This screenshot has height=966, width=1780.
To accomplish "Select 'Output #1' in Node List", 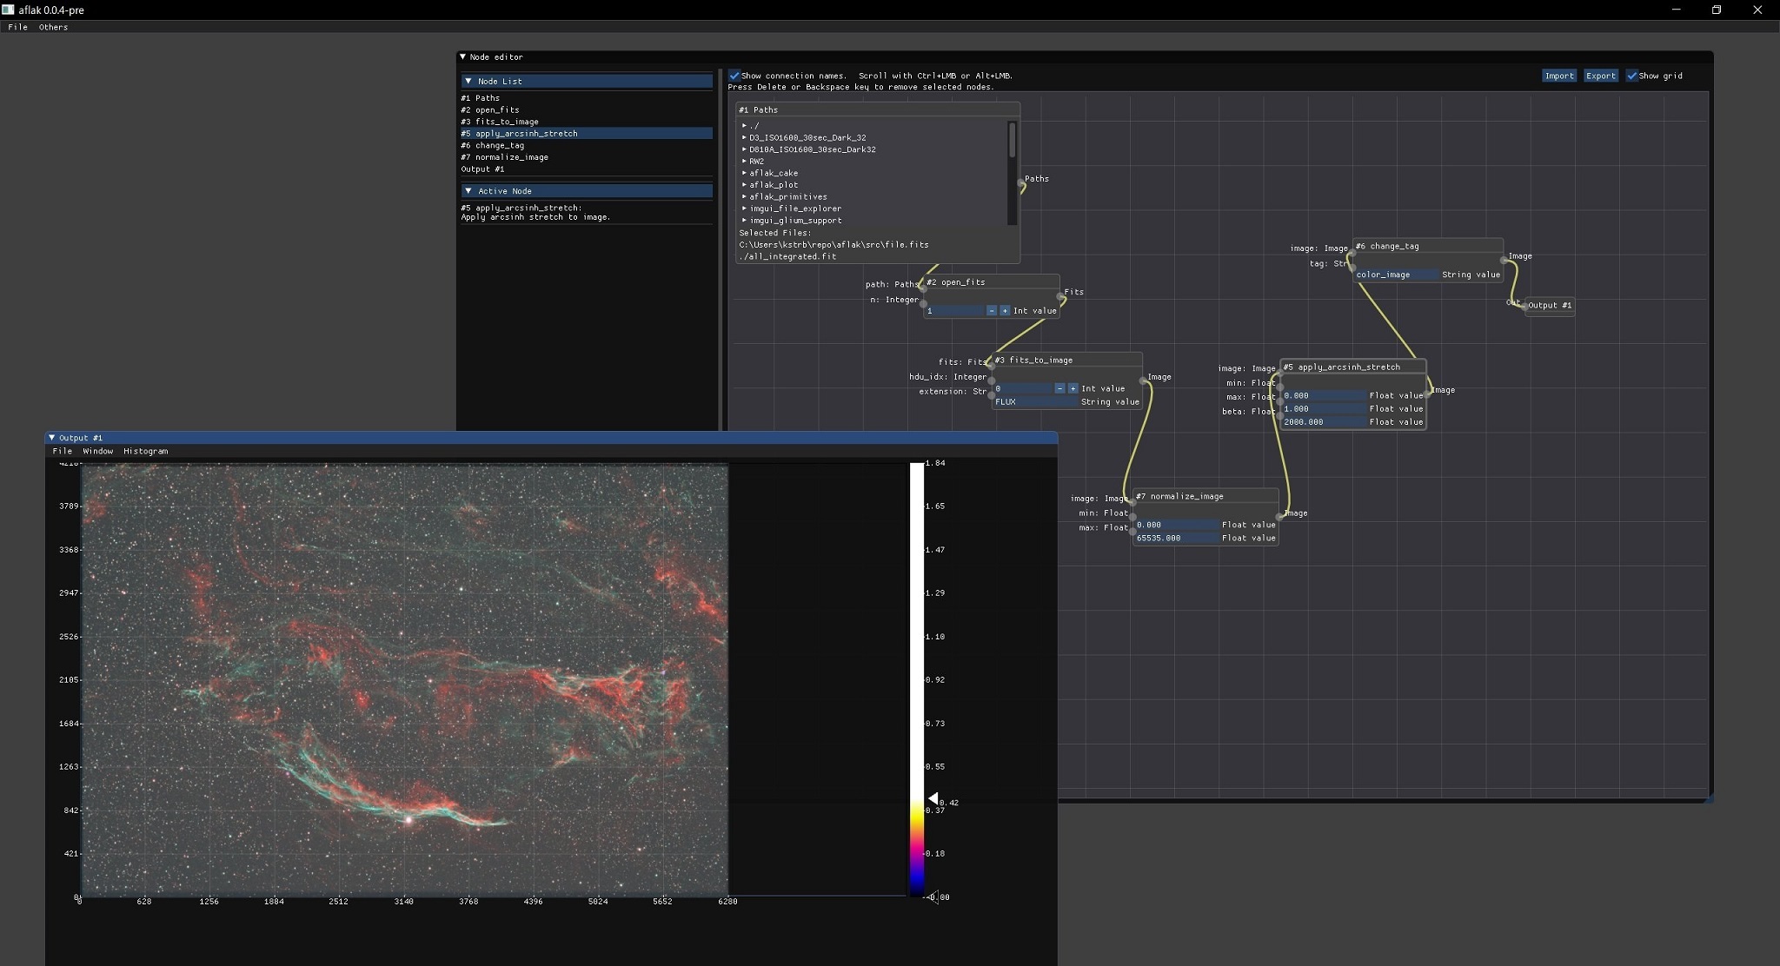I will tap(587, 169).
